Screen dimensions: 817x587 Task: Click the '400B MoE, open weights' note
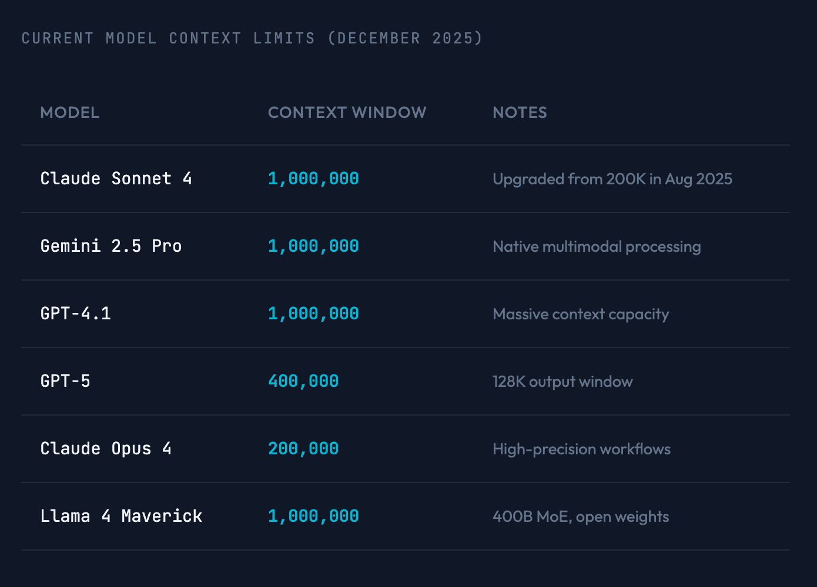pyautogui.click(x=581, y=517)
